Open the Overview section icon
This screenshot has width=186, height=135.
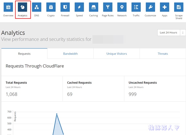pyautogui.click(x=8, y=7)
